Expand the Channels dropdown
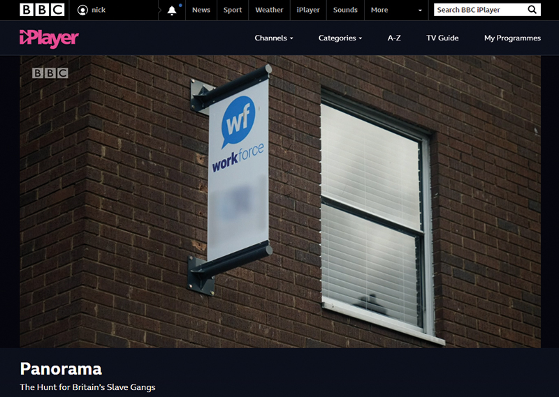The height and width of the screenshot is (397, 559). coord(274,38)
